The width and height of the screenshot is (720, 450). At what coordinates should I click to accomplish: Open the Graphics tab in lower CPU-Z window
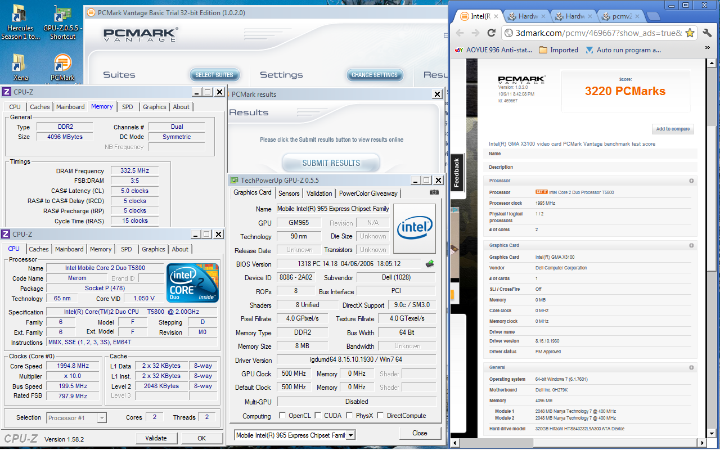(154, 249)
